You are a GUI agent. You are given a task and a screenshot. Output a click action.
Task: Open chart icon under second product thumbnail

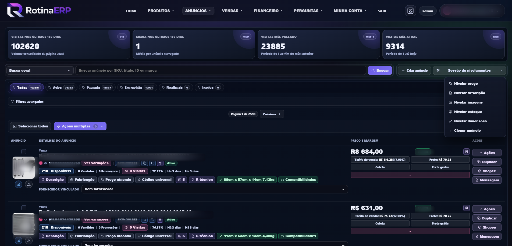[19, 241]
